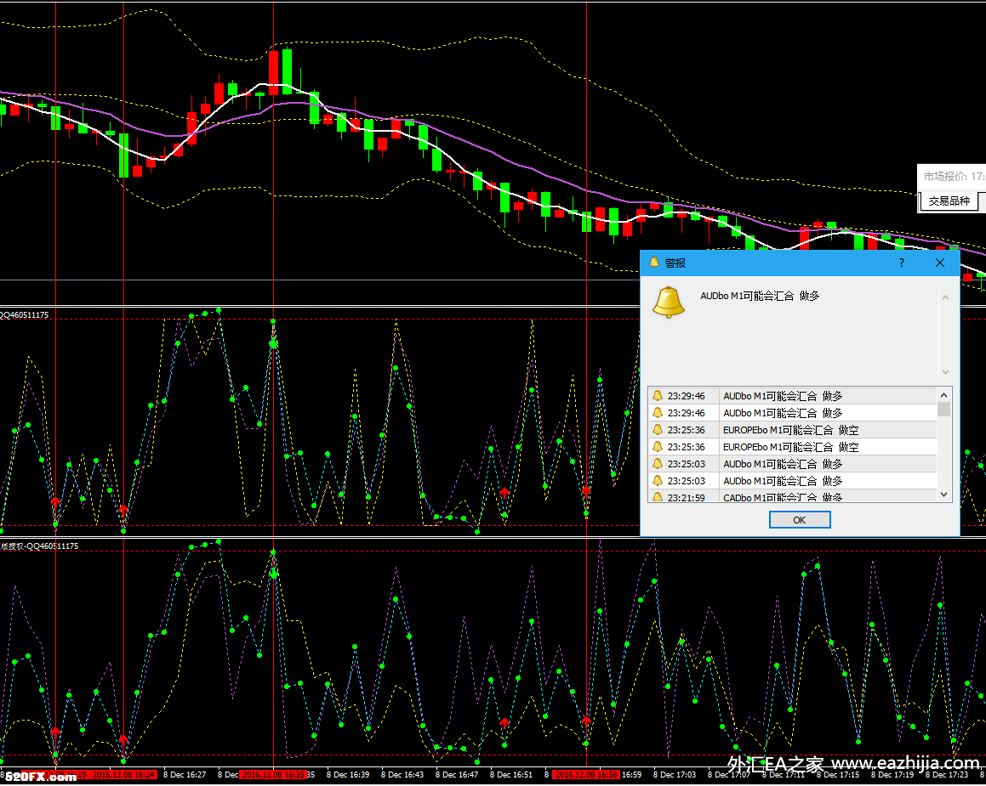Click the '8 Dec 16:51' time axis label
This screenshot has height=786, width=986.
(511, 775)
